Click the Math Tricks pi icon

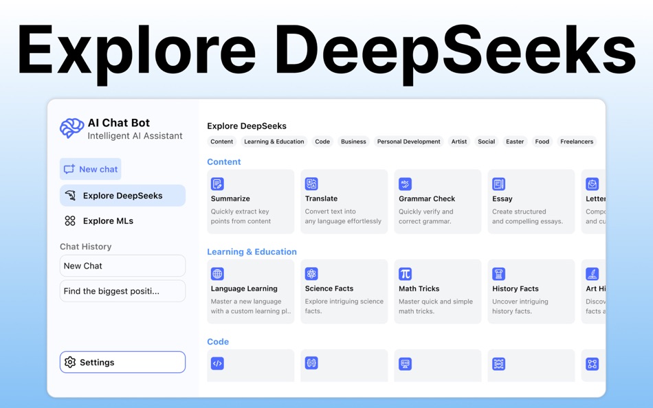click(406, 273)
